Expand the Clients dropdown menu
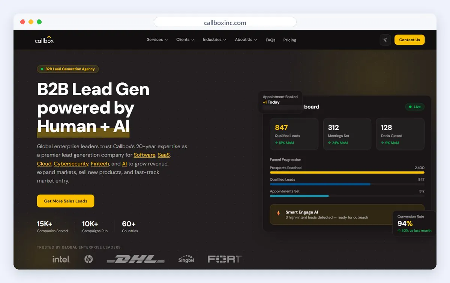 [x=185, y=40]
